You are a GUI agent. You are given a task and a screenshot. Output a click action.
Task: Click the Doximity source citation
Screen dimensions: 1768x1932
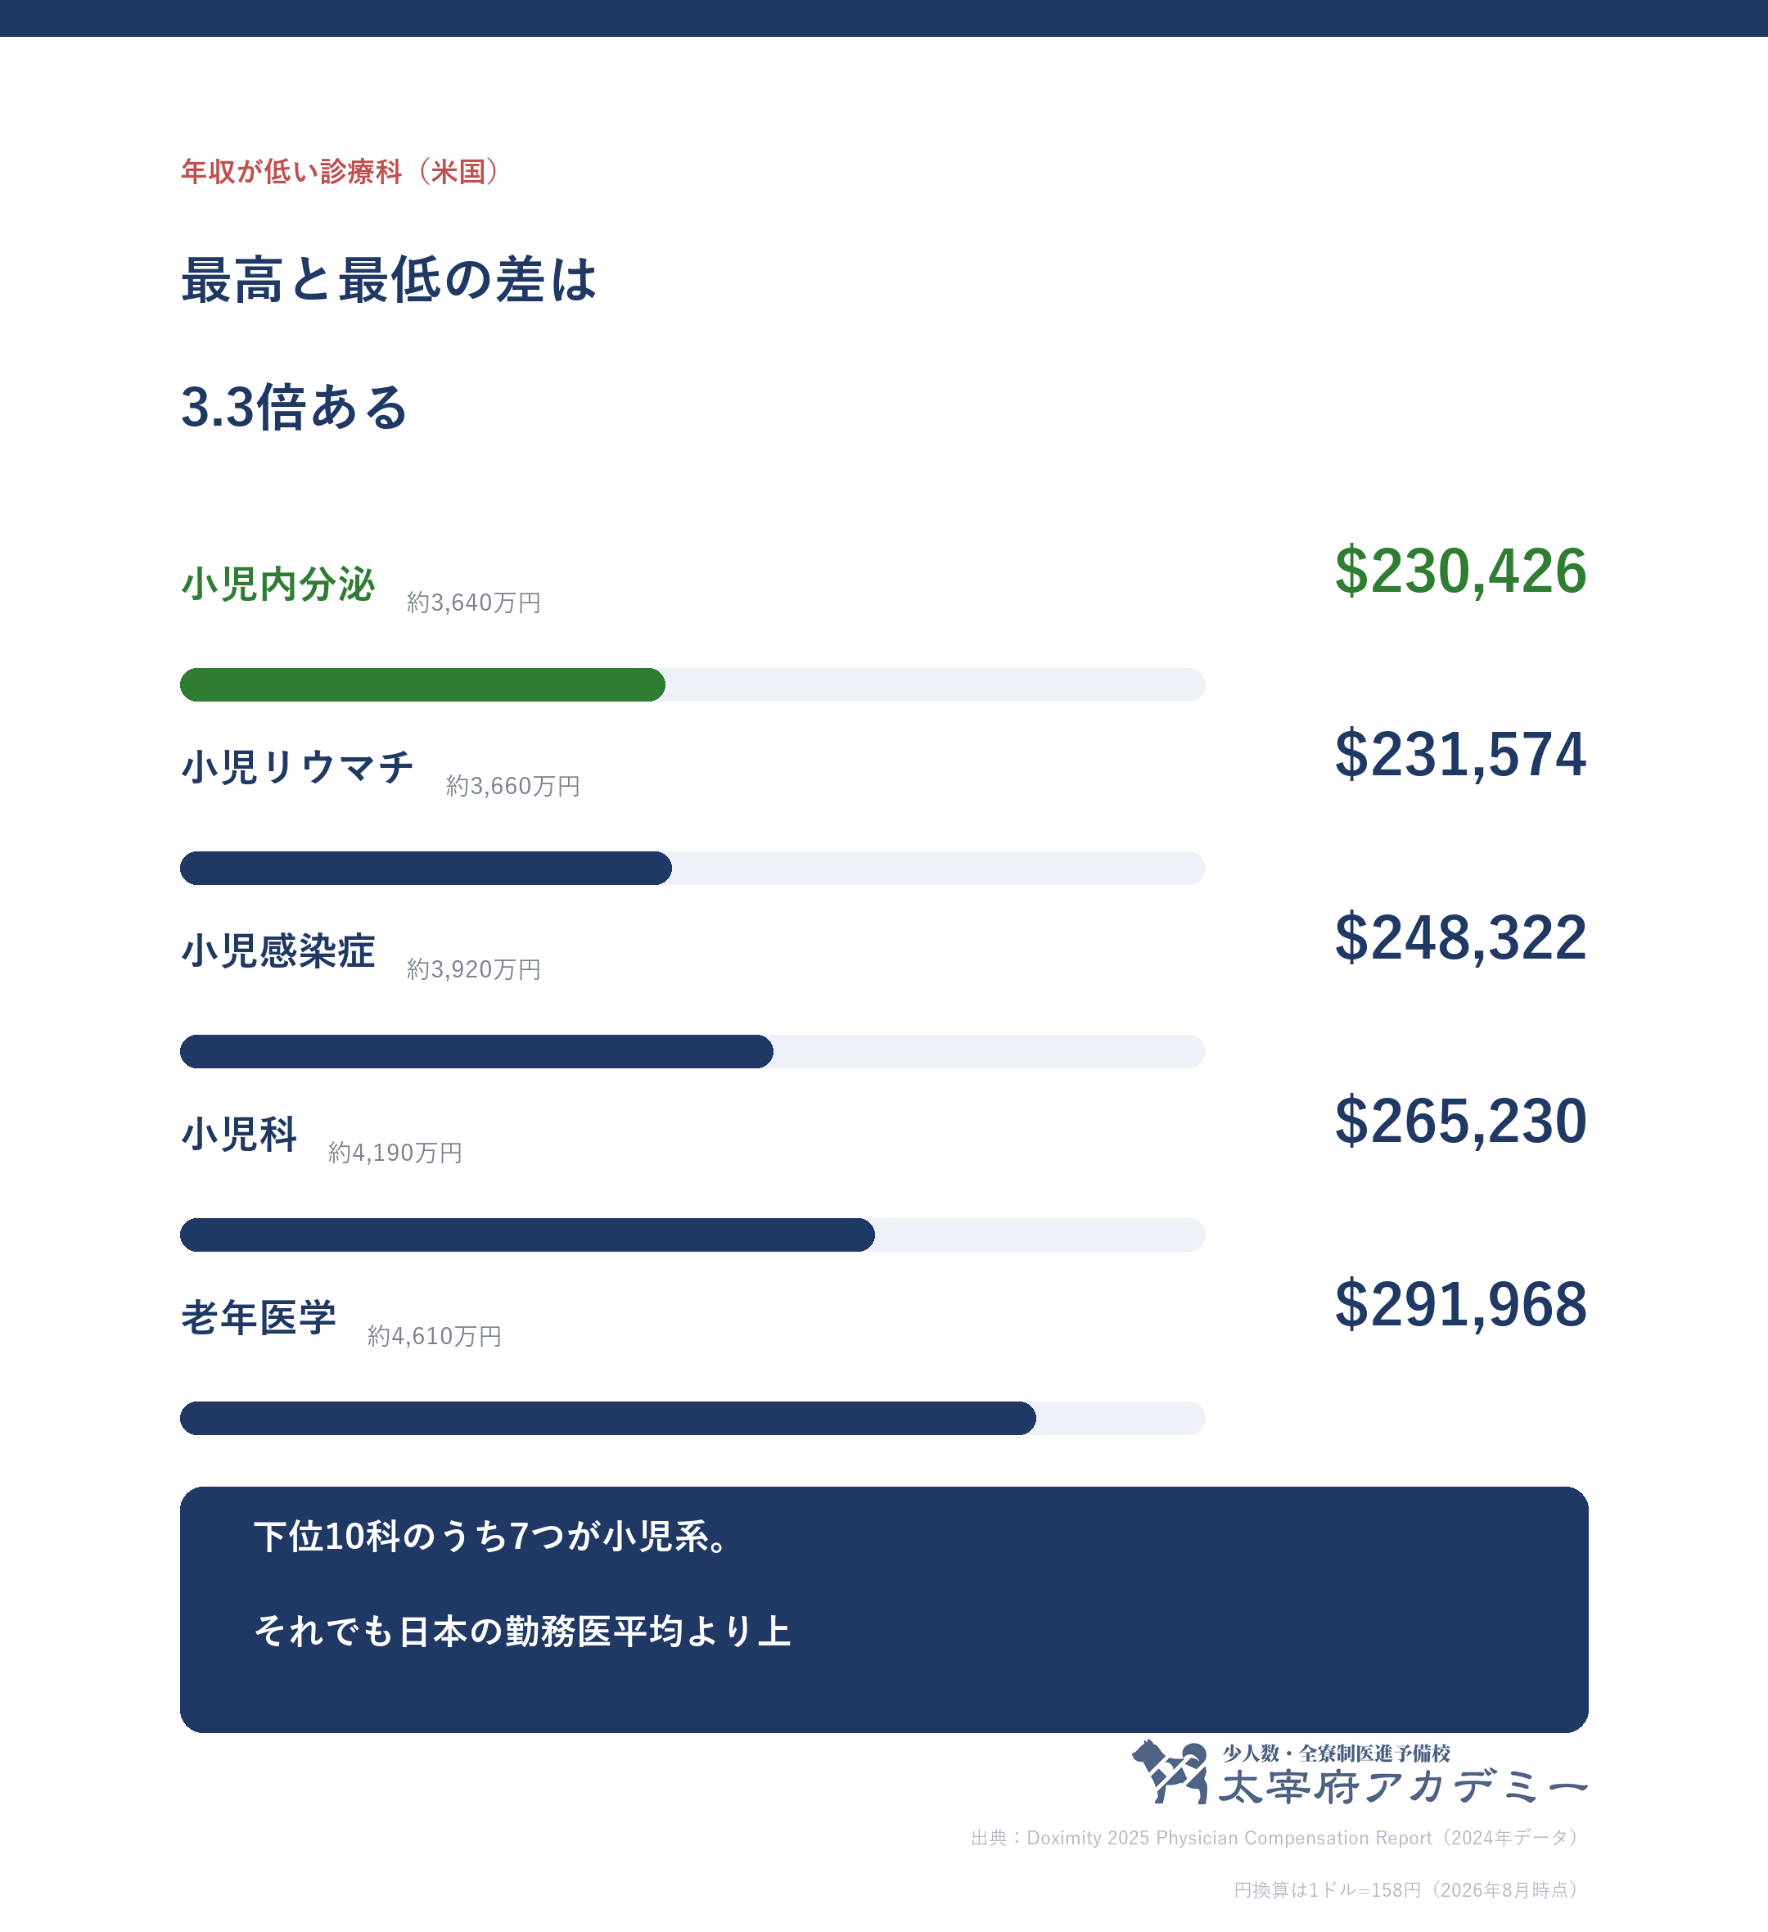1278,1837
